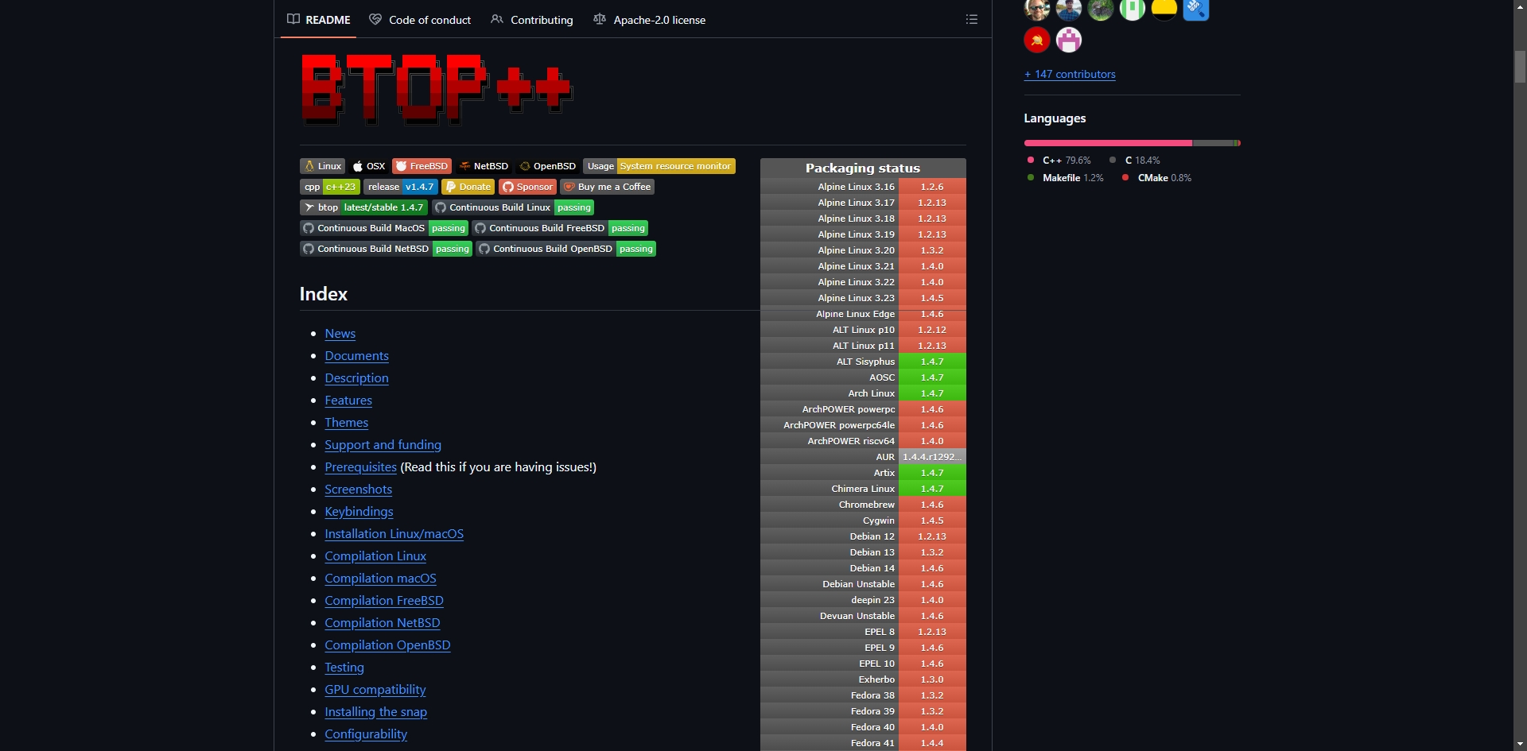Follow the Compilation NetBSD link
1527x751 pixels.
[383, 623]
